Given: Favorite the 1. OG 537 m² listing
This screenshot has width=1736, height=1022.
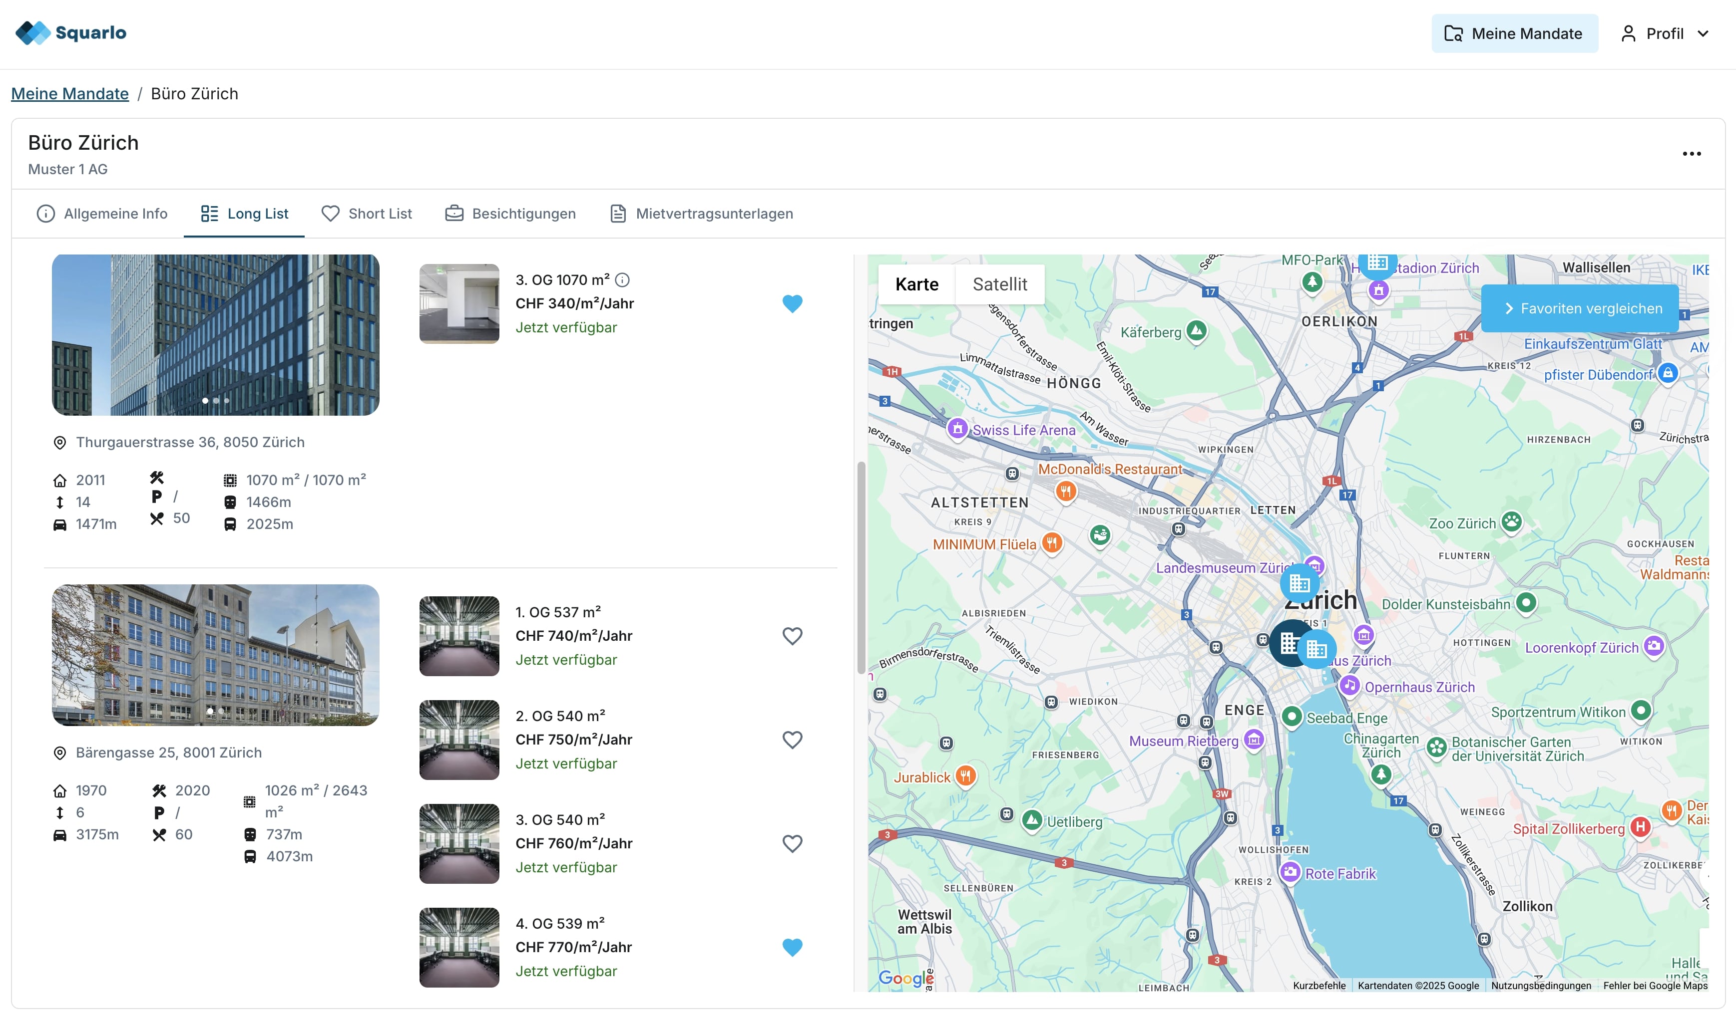Looking at the screenshot, I should (x=792, y=636).
